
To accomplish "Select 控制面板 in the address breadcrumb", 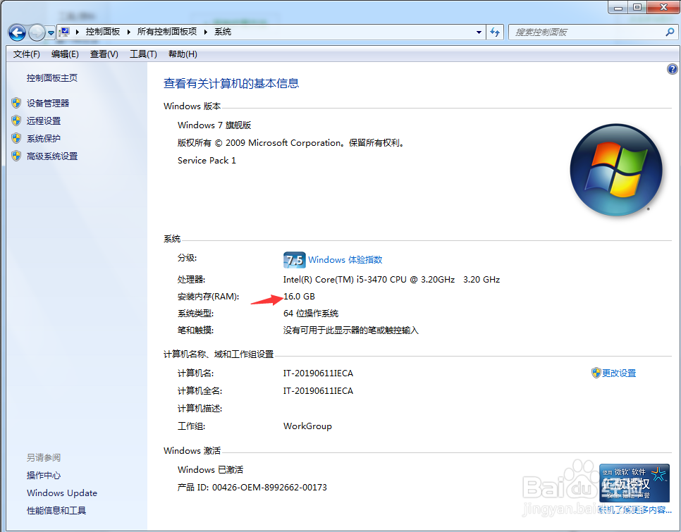I will tap(102, 32).
